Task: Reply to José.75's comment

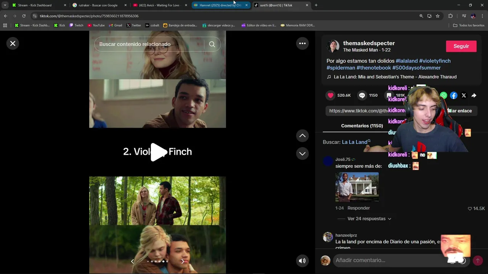Action: (x=359, y=208)
